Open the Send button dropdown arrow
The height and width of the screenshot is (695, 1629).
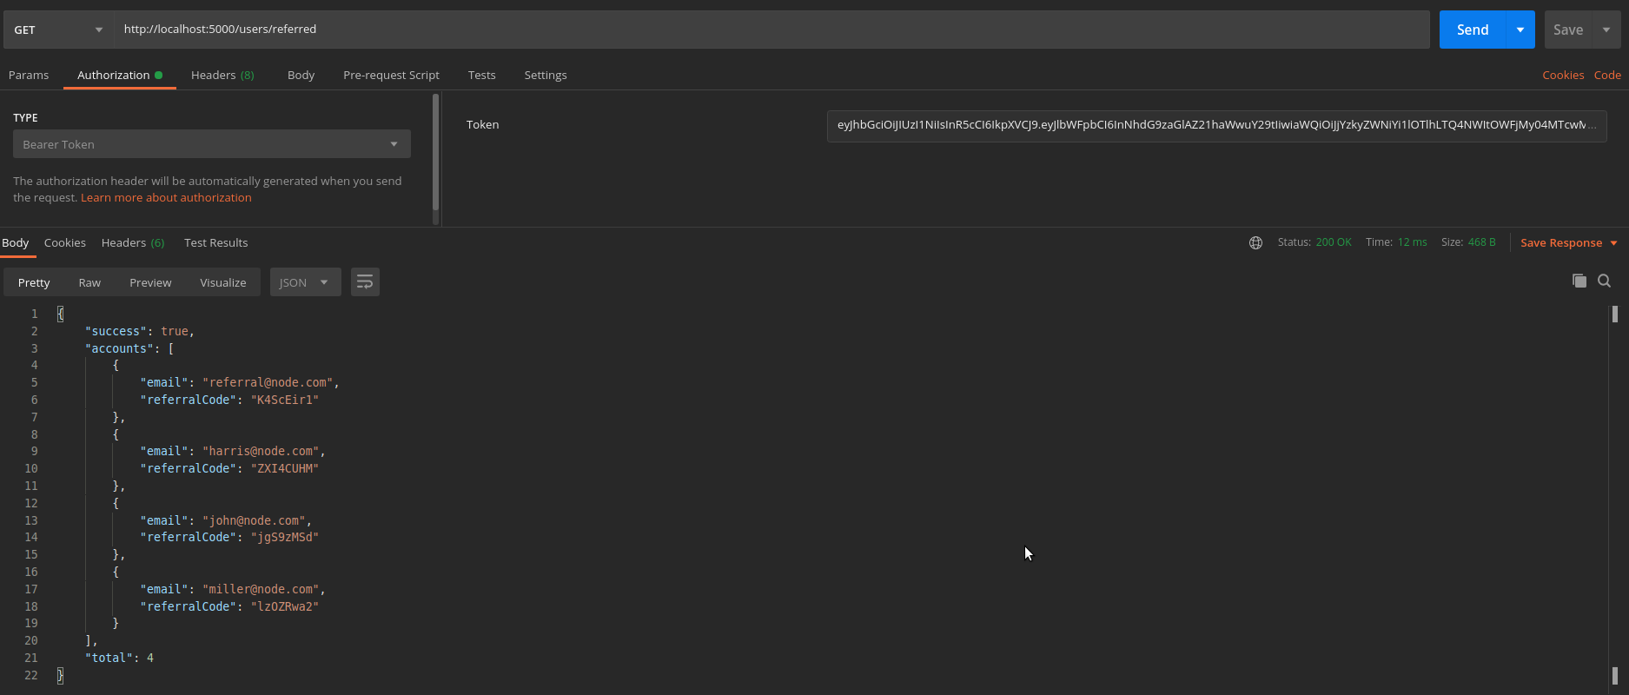(1520, 30)
